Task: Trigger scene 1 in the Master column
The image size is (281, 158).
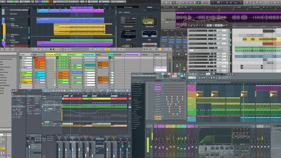Action: tap(156, 58)
